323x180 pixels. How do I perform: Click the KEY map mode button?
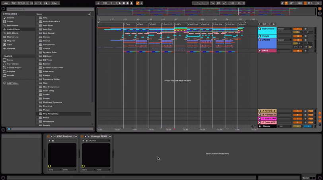pyautogui.click(x=292, y=3)
